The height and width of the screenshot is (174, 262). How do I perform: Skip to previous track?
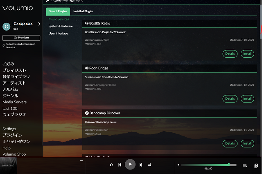click(x=120, y=165)
